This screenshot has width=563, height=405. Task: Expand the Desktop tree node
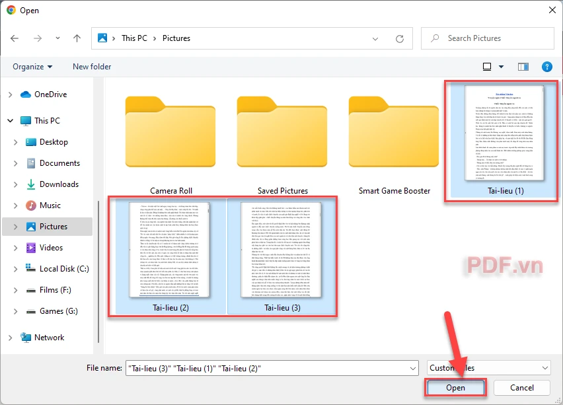(x=15, y=142)
